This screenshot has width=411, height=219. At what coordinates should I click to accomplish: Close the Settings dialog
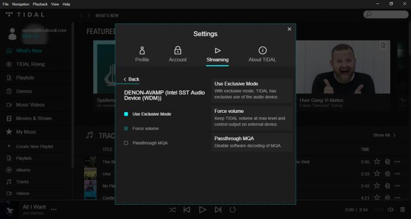pos(289,29)
